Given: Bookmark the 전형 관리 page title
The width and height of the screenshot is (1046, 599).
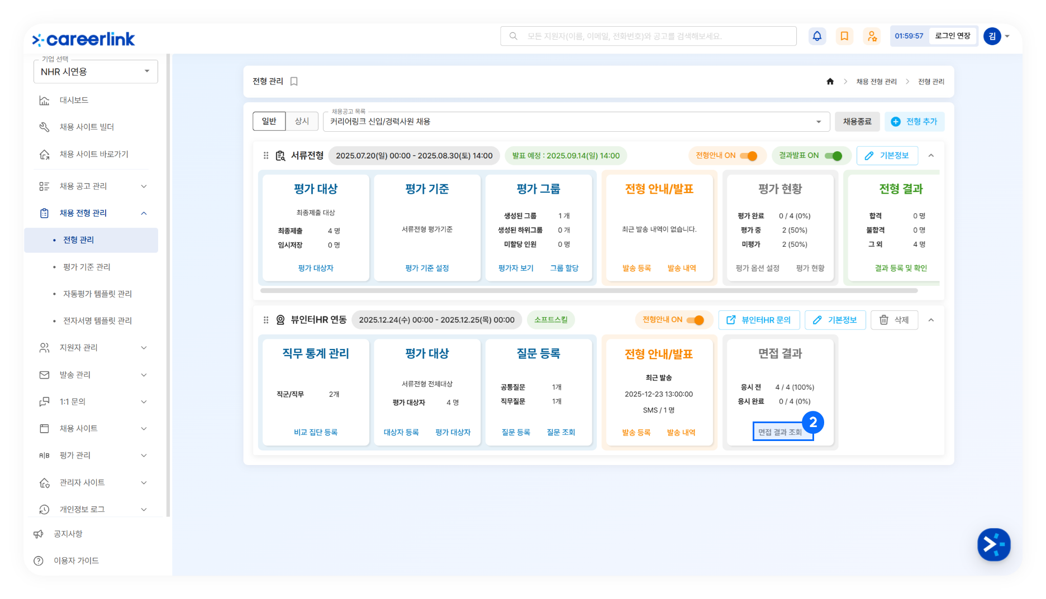Looking at the screenshot, I should pyautogui.click(x=294, y=82).
